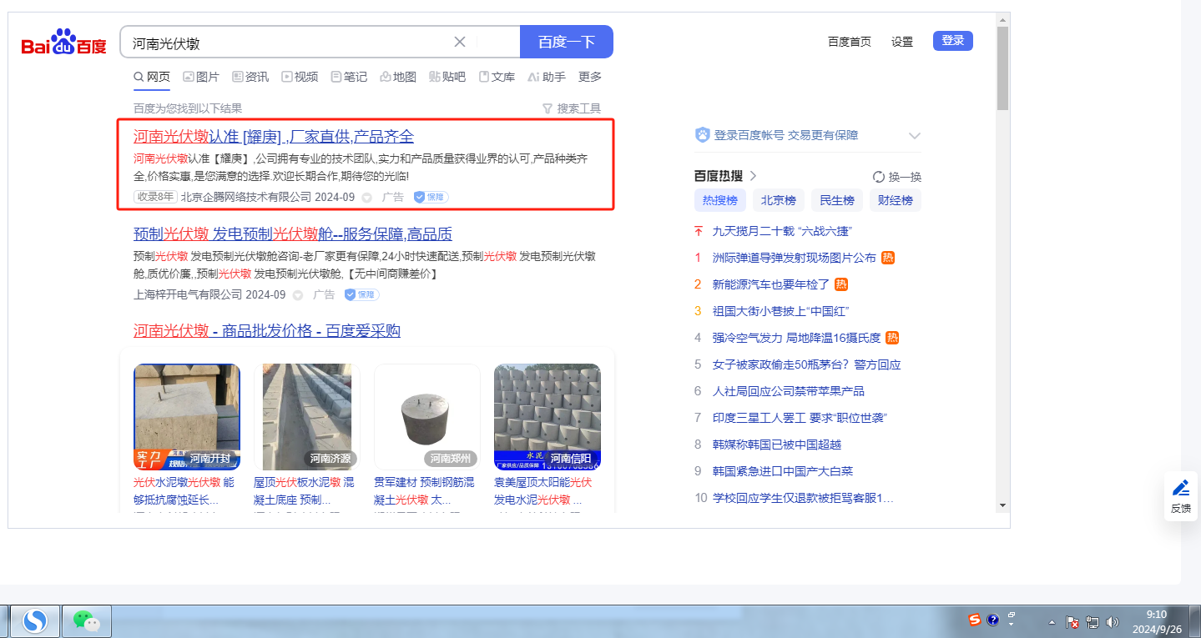Clear the search box with the X icon
1201x638 pixels.
460,42
